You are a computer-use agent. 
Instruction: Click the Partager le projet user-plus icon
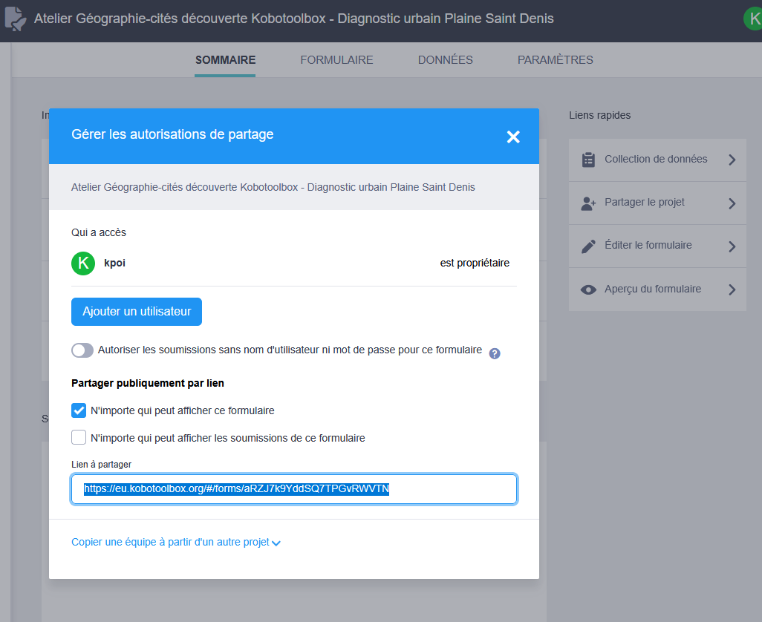(588, 203)
